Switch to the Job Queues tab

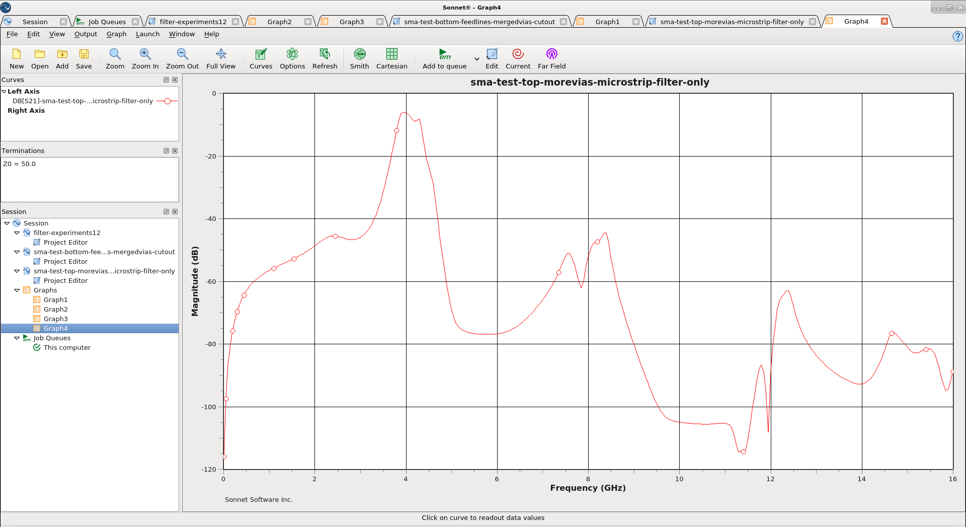pos(107,22)
